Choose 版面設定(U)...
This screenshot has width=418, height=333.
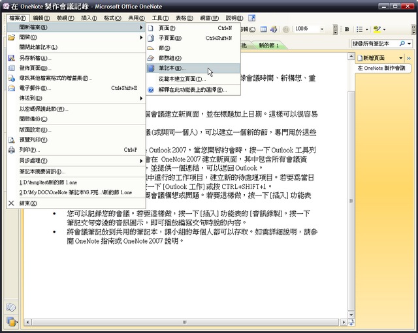(76, 130)
